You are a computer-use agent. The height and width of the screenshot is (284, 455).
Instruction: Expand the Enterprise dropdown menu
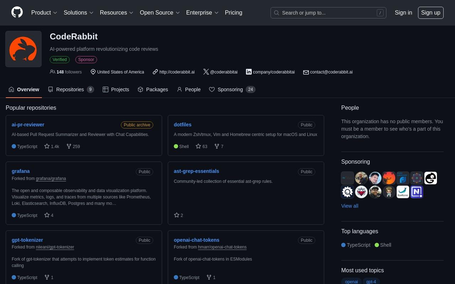[x=202, y=12]
